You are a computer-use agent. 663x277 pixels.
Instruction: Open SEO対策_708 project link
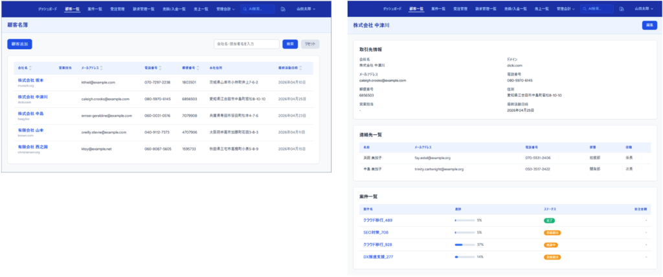(376, 232)
